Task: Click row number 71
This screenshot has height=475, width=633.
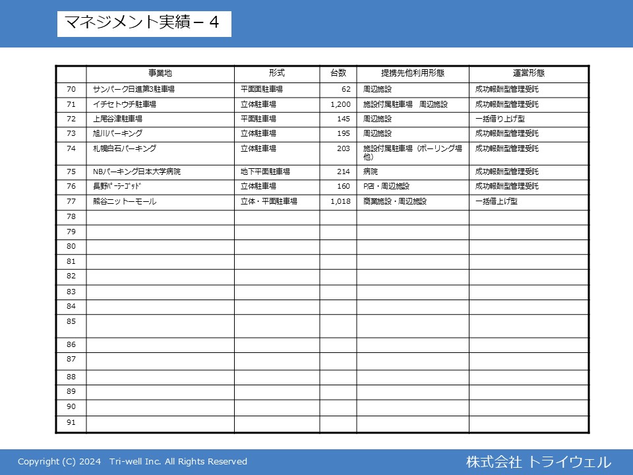Action: [x=71, y=104]
